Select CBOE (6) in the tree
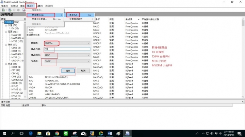245x137 pixels. coord(16,48)
